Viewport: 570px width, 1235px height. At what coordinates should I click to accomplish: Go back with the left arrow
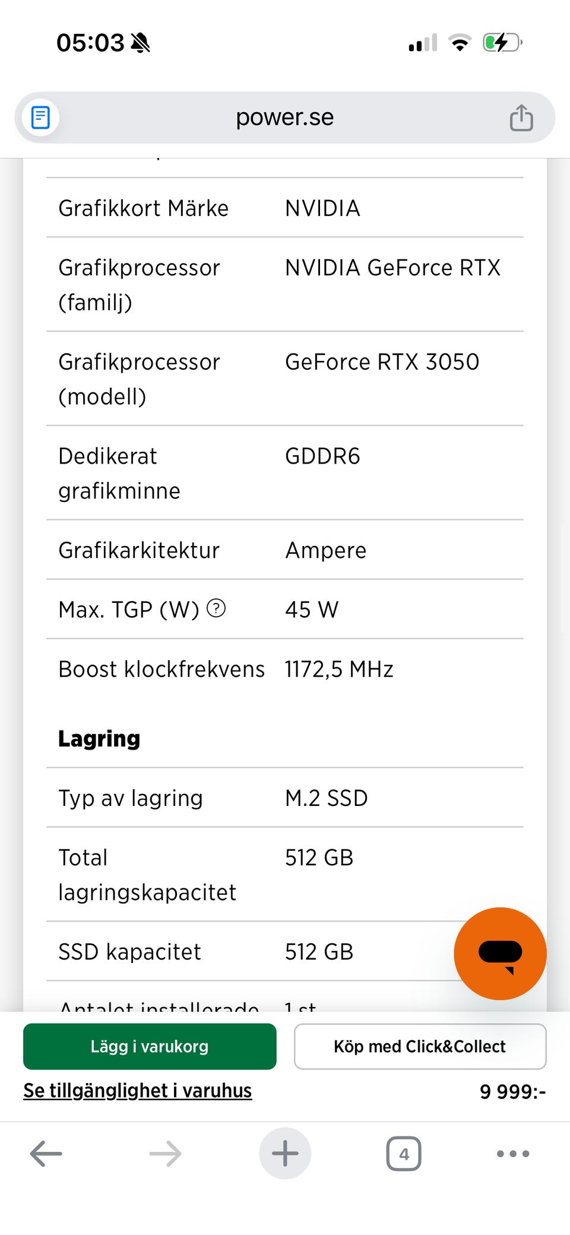46,1154
